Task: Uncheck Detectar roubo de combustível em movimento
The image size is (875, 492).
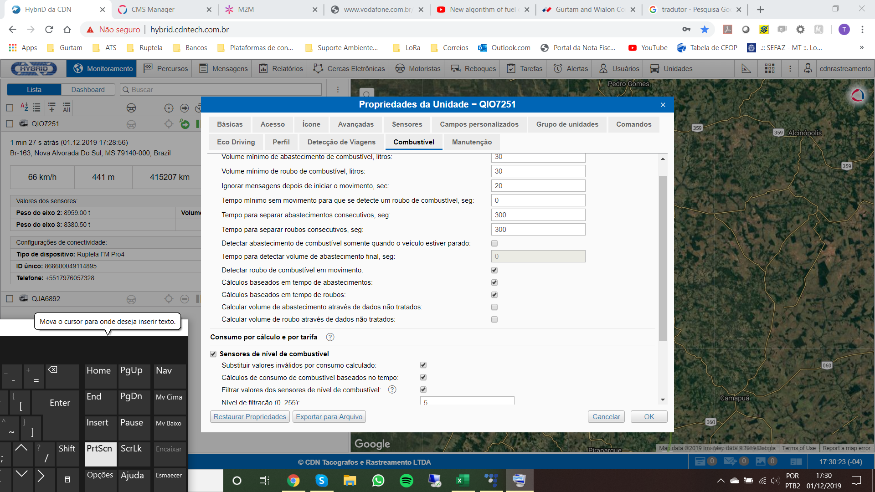Action: (494, 270)
